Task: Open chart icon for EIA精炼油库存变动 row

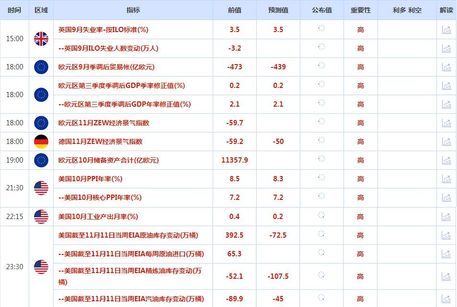Action: pyautogui.click(x=446, y=276)
